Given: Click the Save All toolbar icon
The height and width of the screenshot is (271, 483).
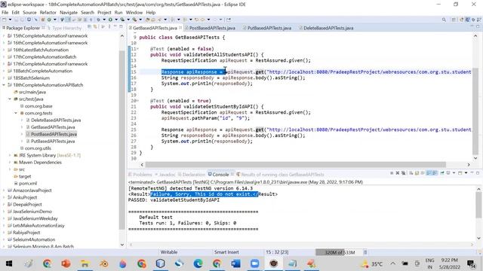Looking at the screenshot, I should pos(22,20).
